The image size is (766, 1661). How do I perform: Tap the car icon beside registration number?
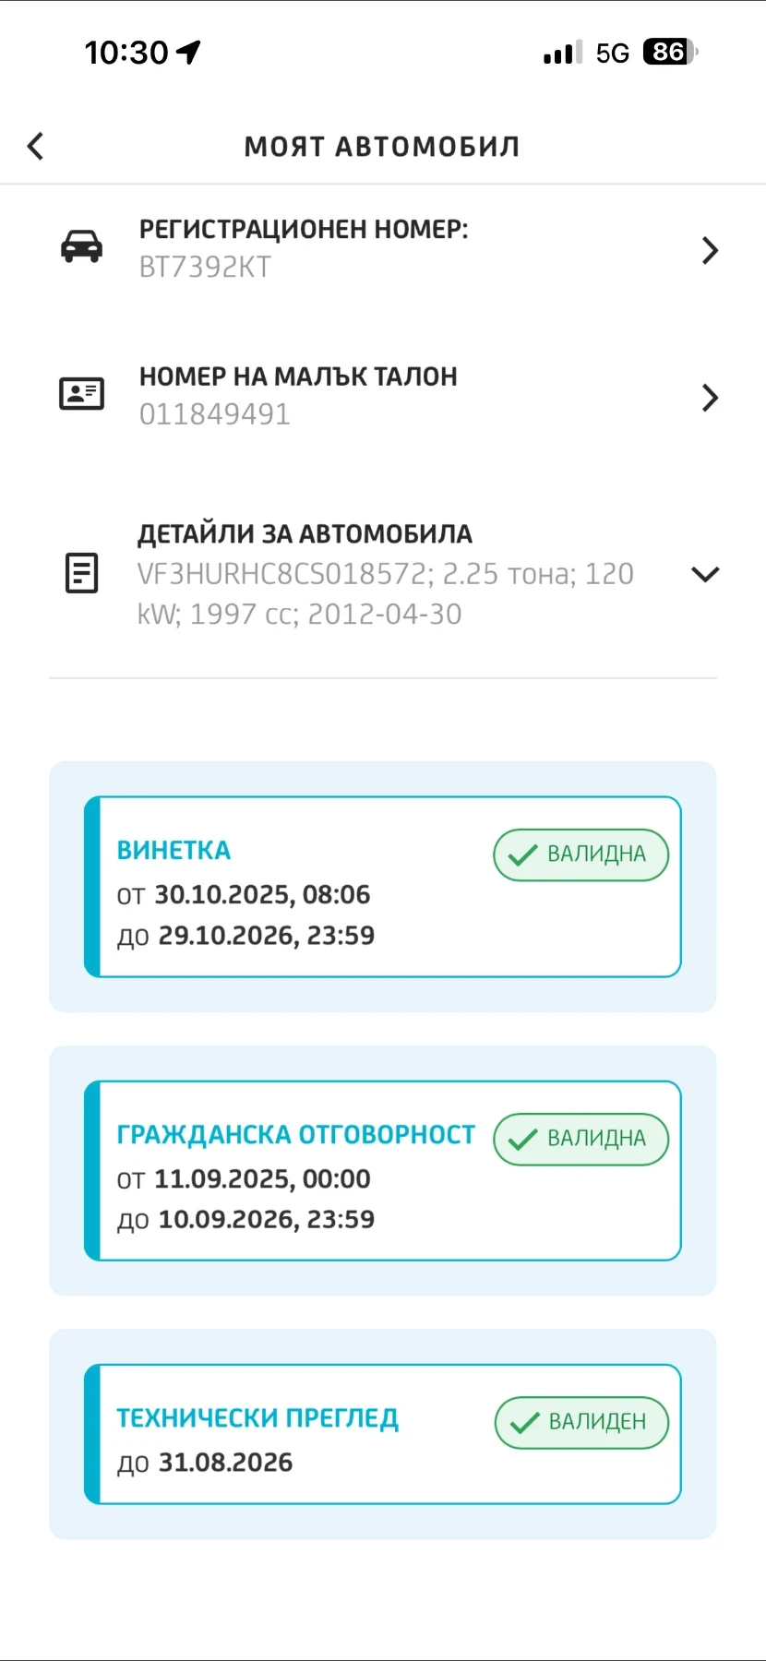point(81,247)
